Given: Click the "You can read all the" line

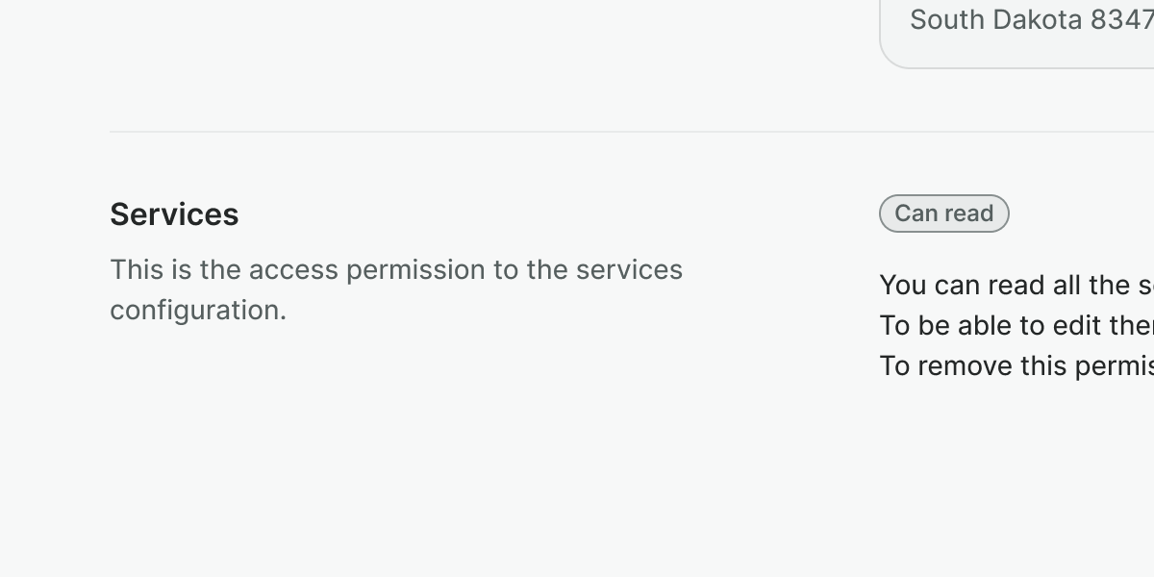Looking at the screenshot, I should pyautogui.click(x=1016, y=286).
